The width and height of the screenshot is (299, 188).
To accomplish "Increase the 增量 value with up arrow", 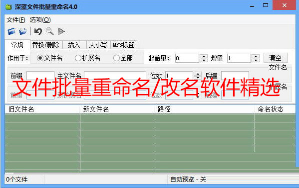I will coord(256,56).
